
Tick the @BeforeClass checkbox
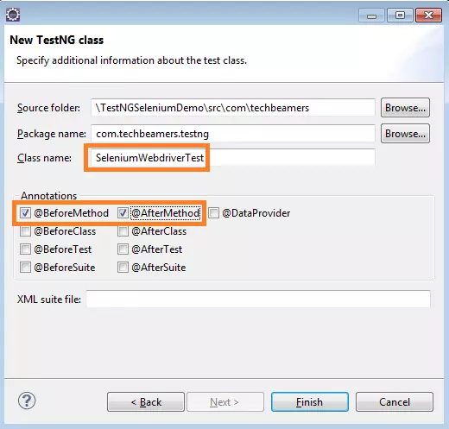pyautogui.click(x=25, y=231)
